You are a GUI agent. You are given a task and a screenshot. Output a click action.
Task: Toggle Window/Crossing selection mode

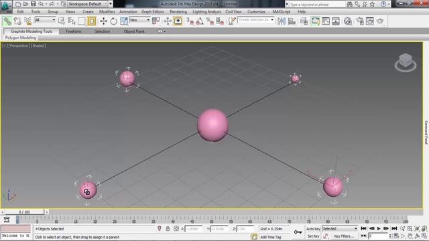(92, 21)
